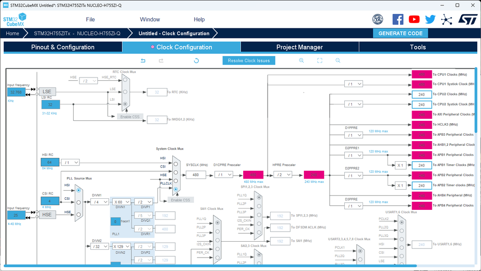The height and width of the screenshot is (271, 481).
Task: Select LSE in RTC Clock Mux
Action: tap(125, 91)
